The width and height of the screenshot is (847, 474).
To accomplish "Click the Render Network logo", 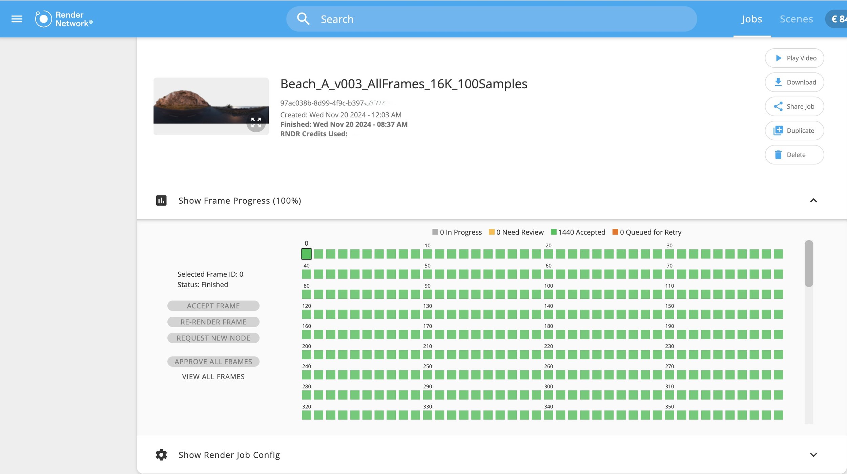I will click(64, 19).
